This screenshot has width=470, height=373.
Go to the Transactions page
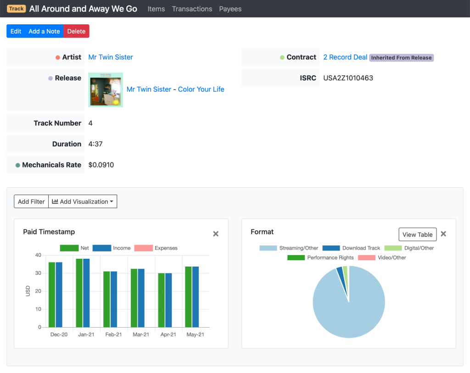(192, 9)
